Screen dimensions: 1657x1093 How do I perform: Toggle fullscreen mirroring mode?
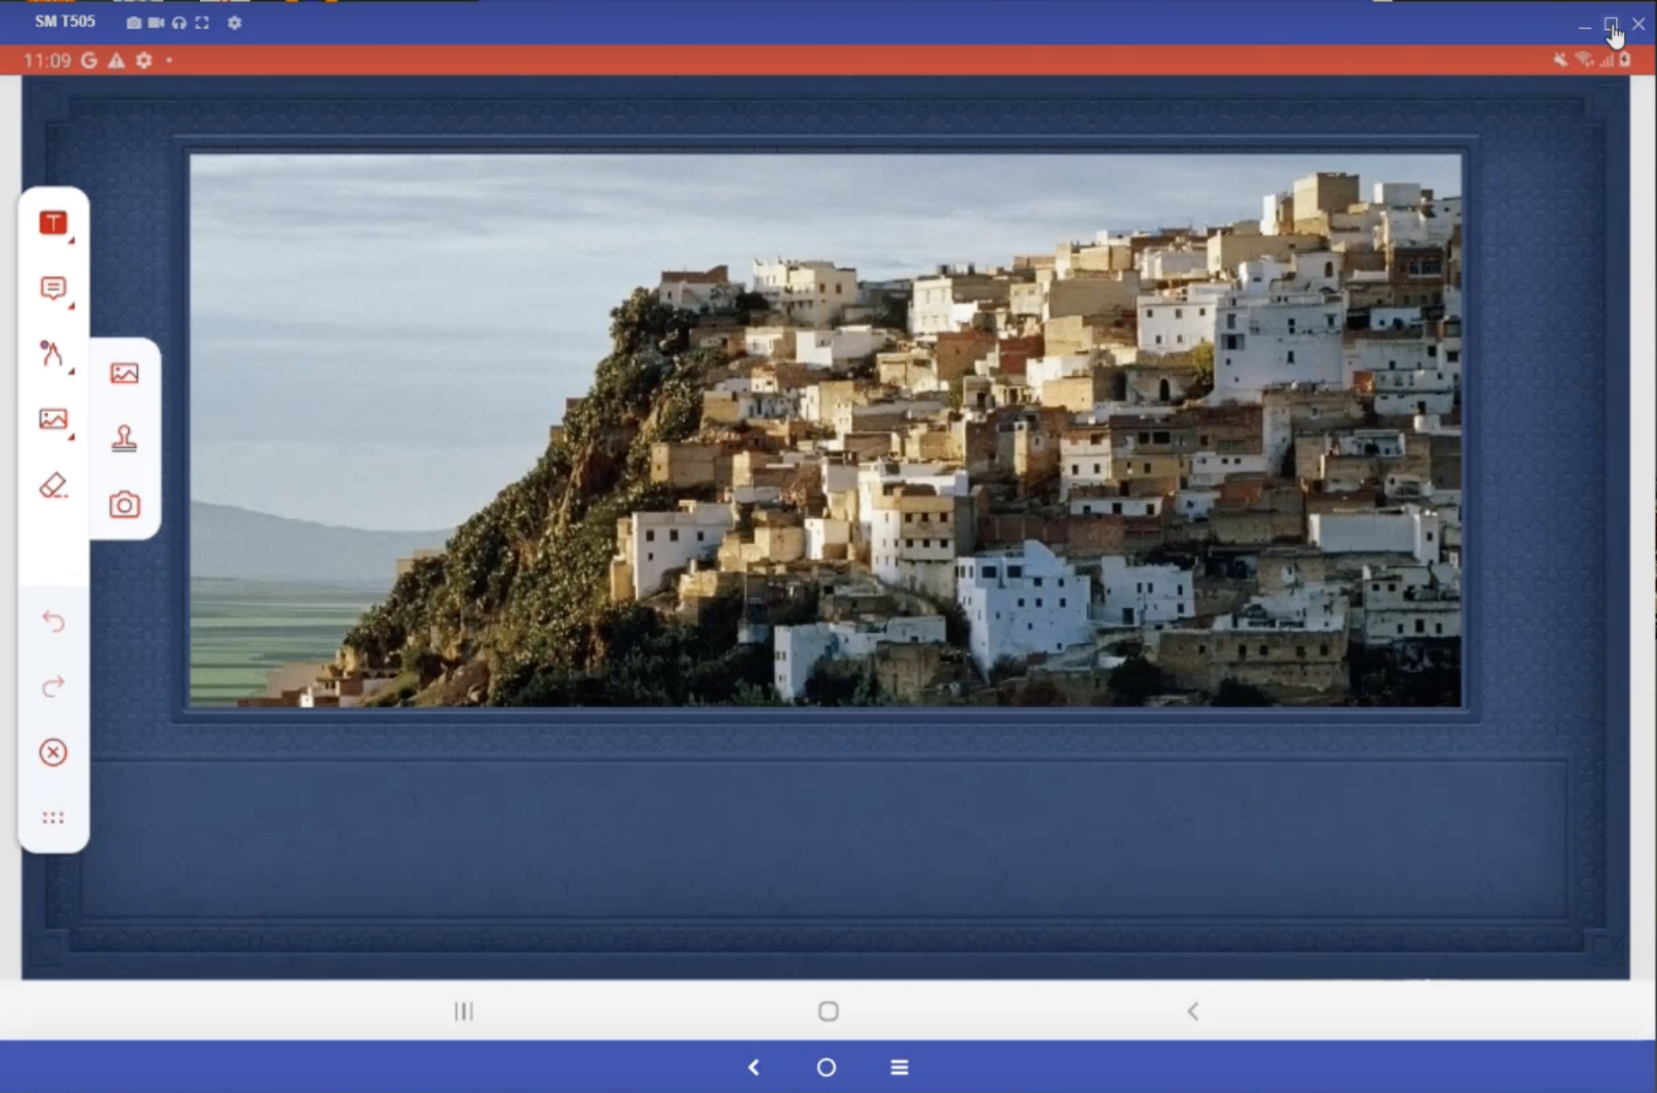(202, 23)
